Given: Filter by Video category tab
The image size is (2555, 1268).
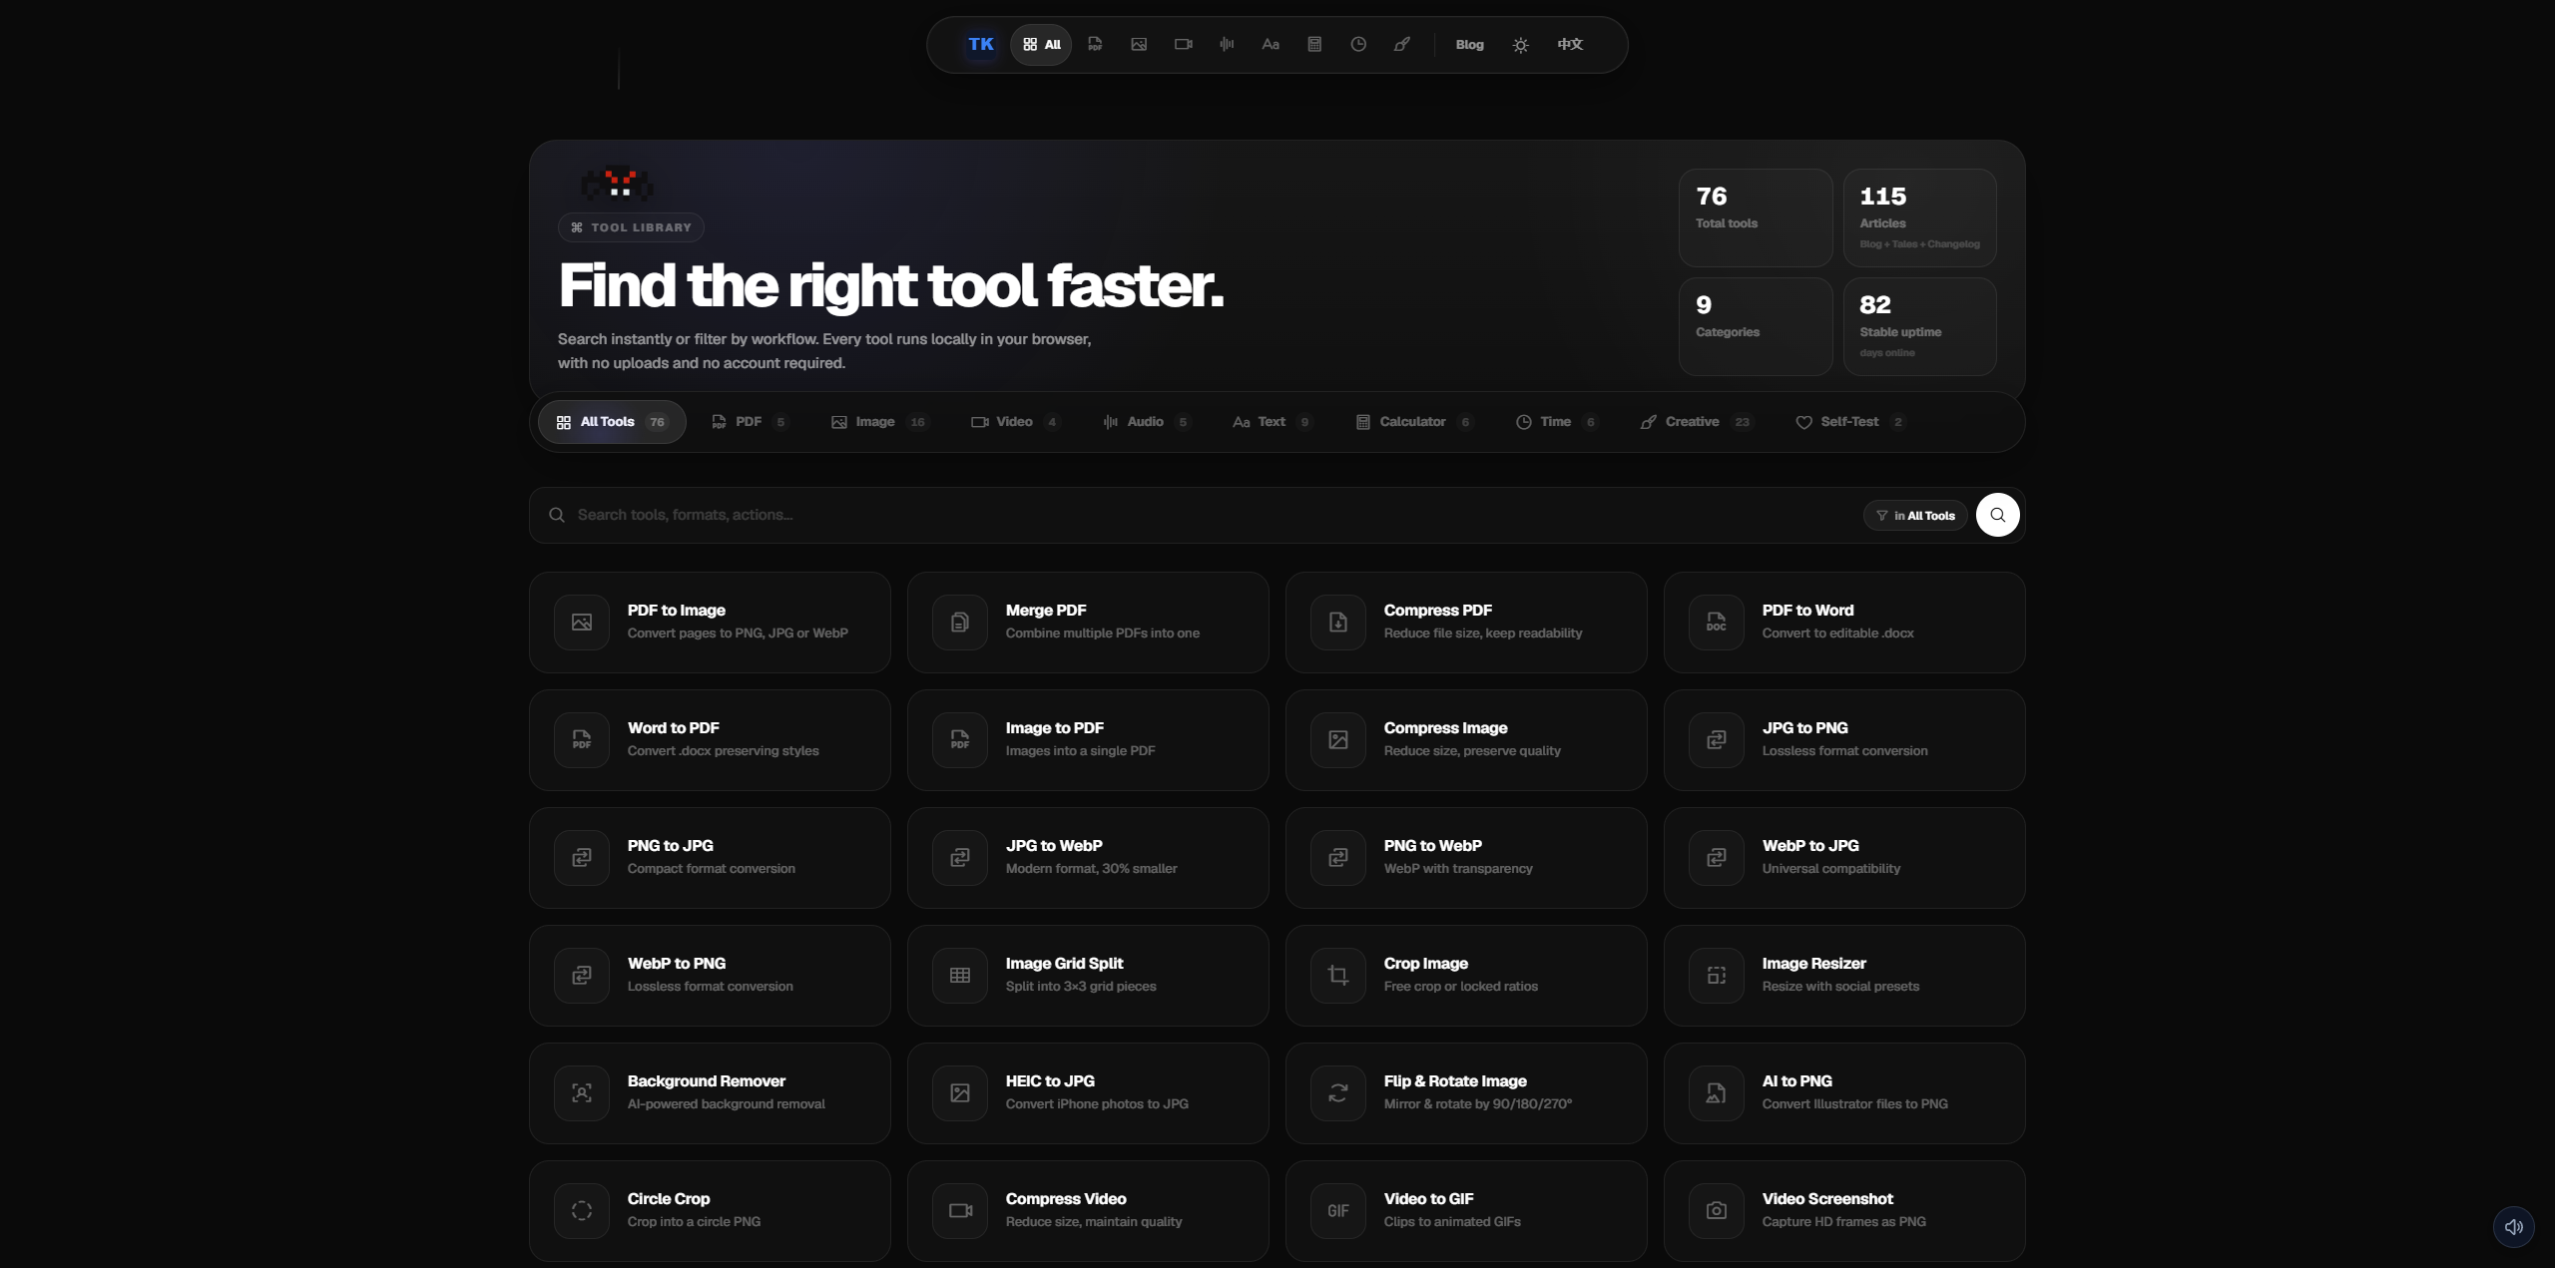Looking at the screenshot, I should 1015,422.
